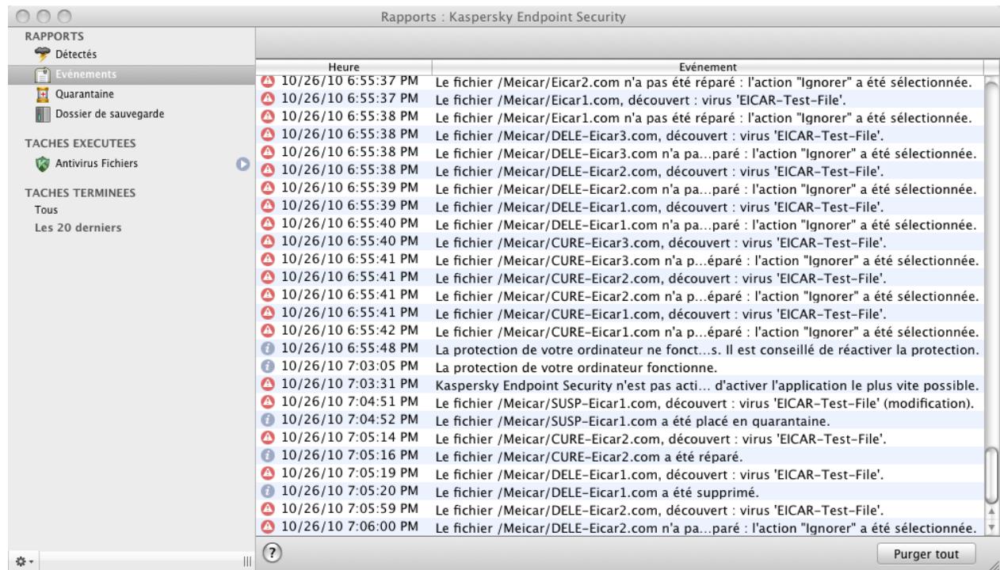The height and width of the screenshot is (570, 1000).
Task: Sort by the Heure column header
Action: (344, 68)
